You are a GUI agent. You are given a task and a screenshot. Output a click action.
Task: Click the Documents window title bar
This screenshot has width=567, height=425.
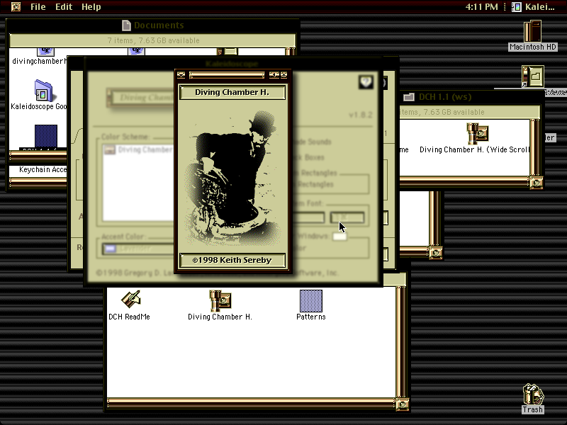click(152, 25)
